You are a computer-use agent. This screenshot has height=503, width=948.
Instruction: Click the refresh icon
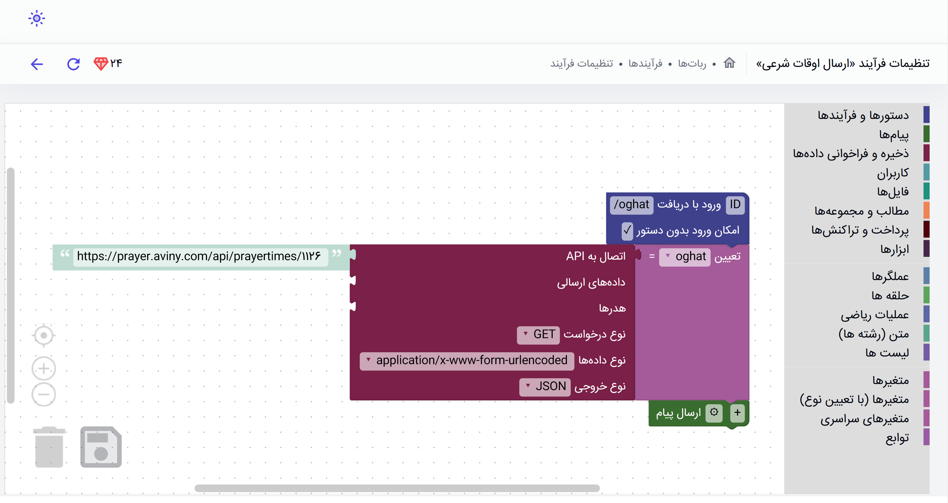tap(73, 64)
